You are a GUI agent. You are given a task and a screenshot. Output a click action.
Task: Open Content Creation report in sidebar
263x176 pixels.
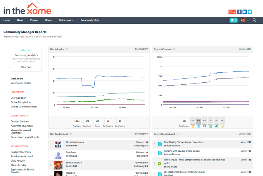(20, 121)
